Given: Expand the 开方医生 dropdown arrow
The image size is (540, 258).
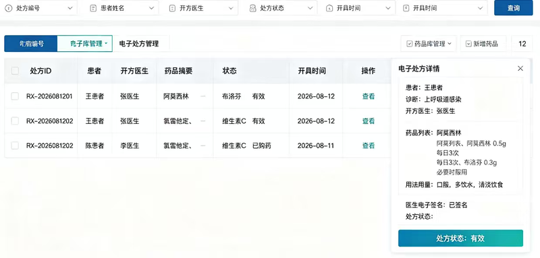Looking at the screenshot, I should point(231,8).
